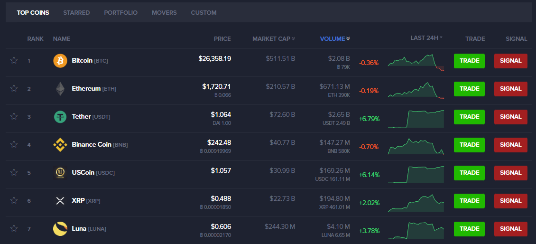Open the Signal button for Bitcoin
Image resolution: width=536 pixels, height=244 pixels.
click(x=511, y=61)
